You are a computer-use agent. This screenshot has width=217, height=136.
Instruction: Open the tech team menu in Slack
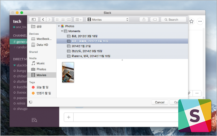coord(17,22)
